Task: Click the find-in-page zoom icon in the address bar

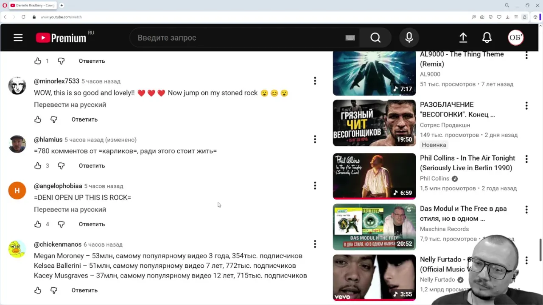Action: tap(474, 17)
